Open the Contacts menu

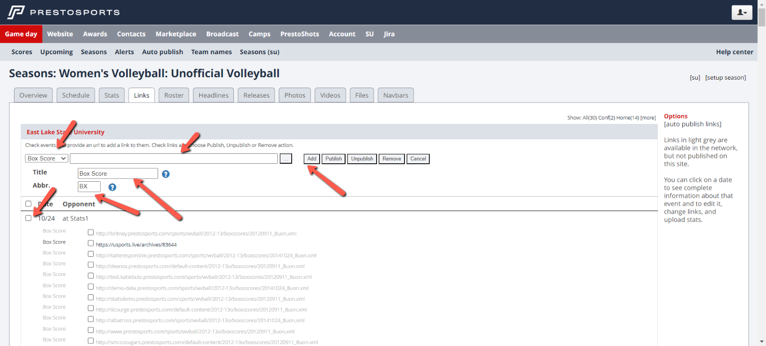click(x=131, y=34)
